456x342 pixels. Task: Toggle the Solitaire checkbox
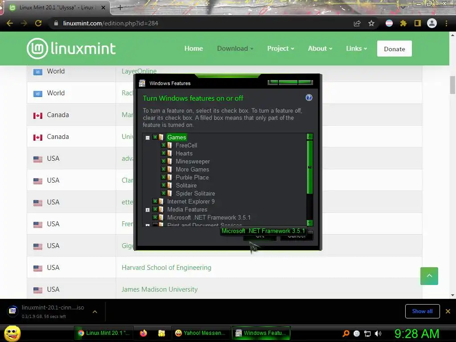point(164,185)
